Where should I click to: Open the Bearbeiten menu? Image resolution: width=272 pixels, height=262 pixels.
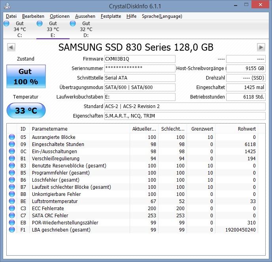click(33, 16)
